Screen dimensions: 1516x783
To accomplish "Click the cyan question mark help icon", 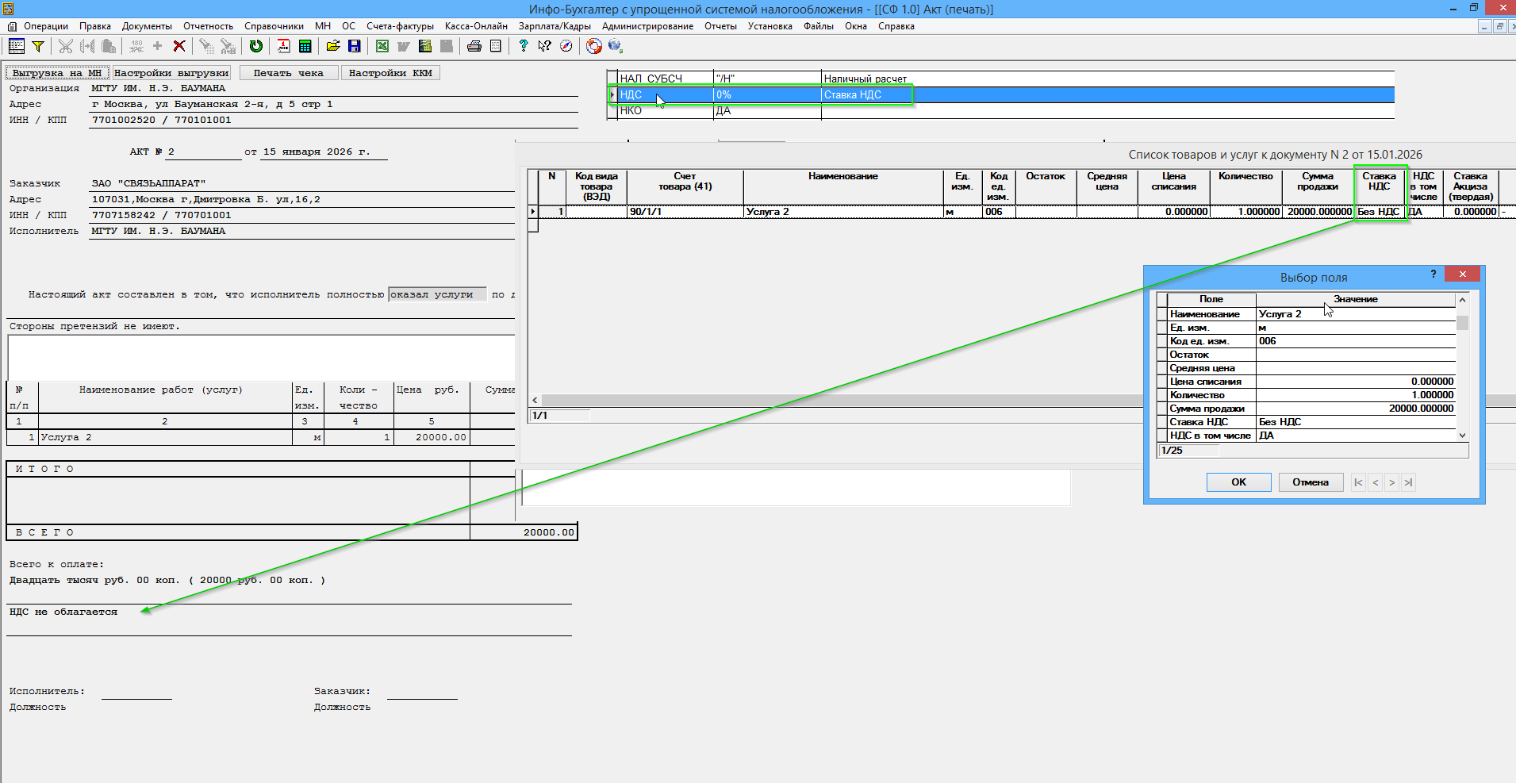I will click(523, 46).
